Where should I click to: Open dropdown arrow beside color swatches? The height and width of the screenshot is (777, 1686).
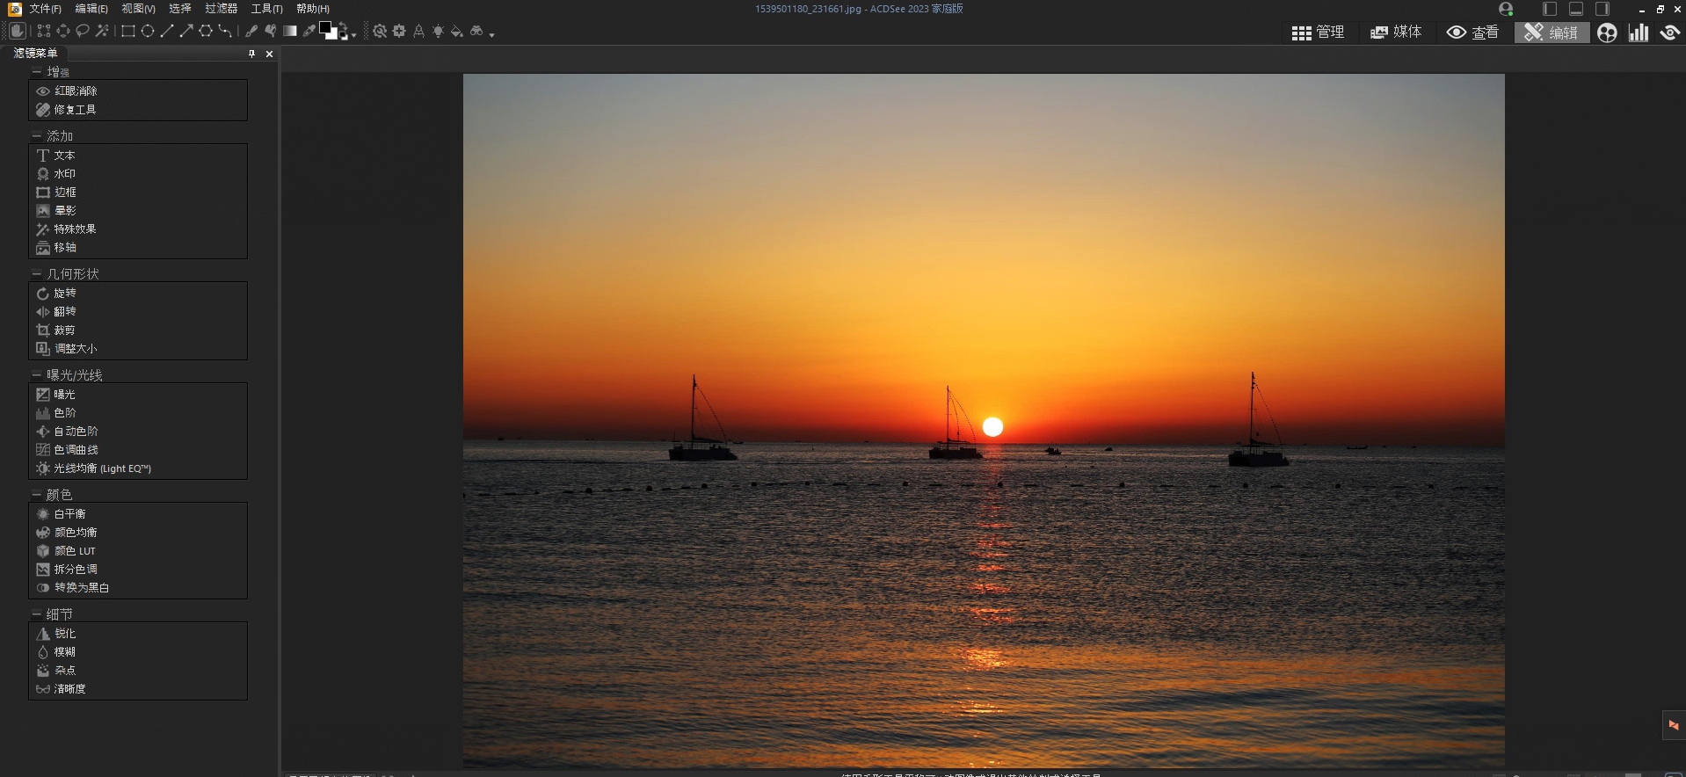353,35
